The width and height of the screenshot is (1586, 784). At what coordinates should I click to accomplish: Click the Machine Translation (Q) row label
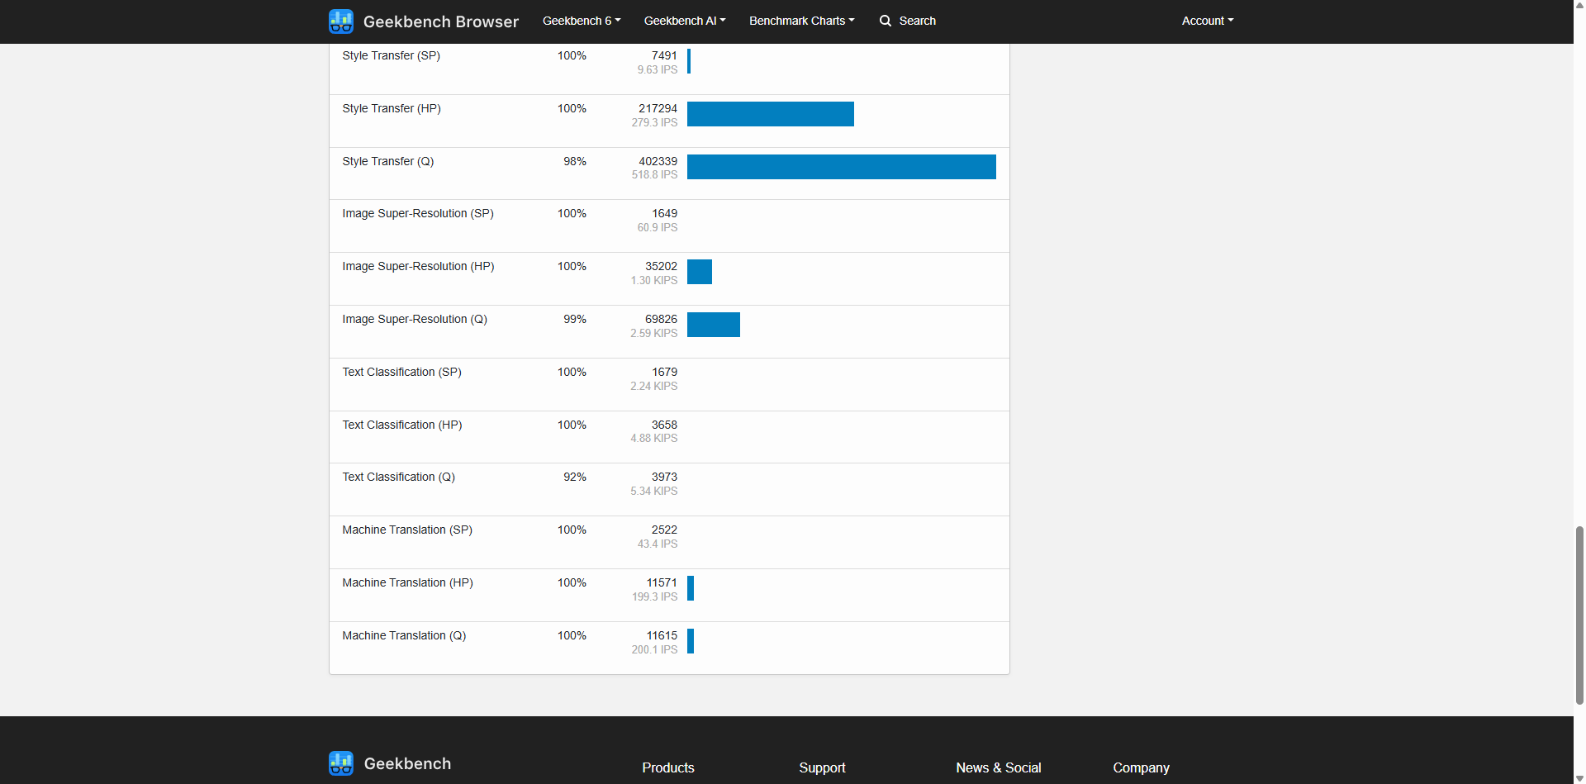pyautogui.click(x=404, y=635)
